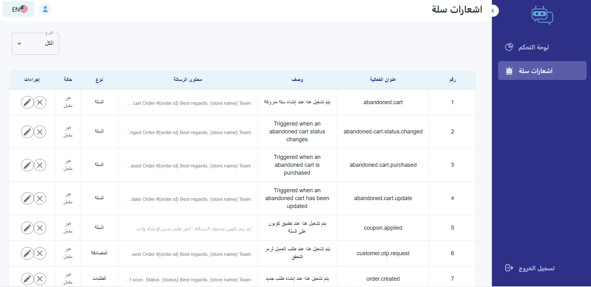Edit order.created notification
Viewport: 591px width, 287px height.
point(27,279)
